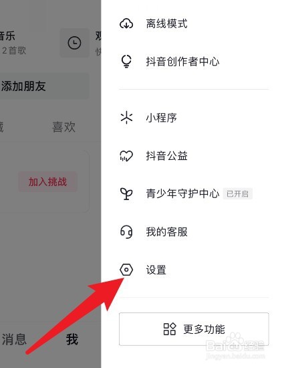284x368 pixels.
Task: Tap the grid icon in 更多功能 button
Action: point(170,329)
